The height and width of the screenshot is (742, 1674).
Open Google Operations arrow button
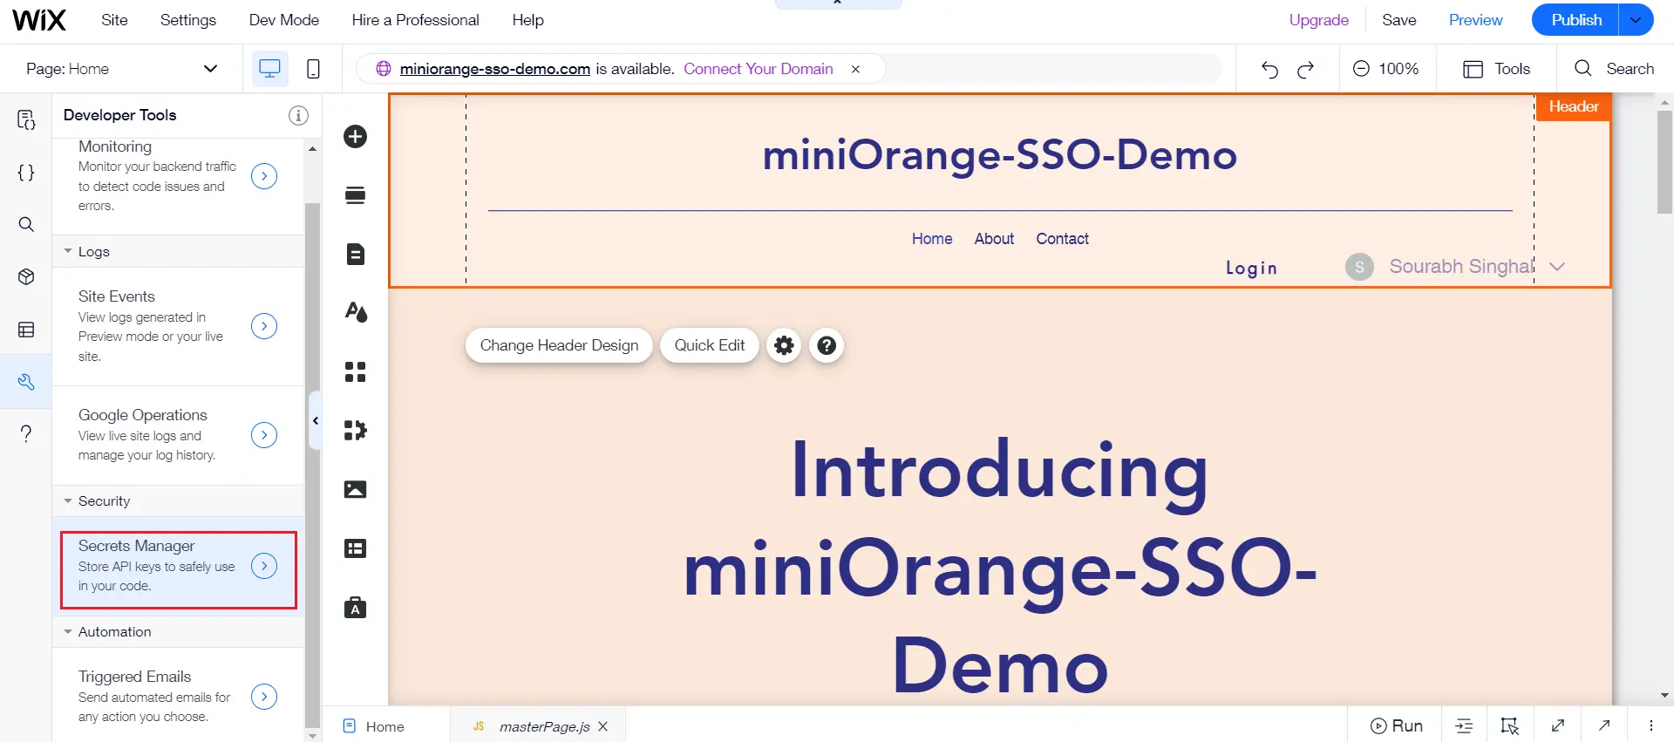coord(264,435)
